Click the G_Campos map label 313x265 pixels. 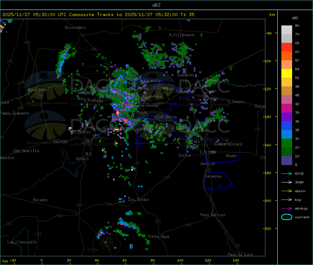point(236,102)
